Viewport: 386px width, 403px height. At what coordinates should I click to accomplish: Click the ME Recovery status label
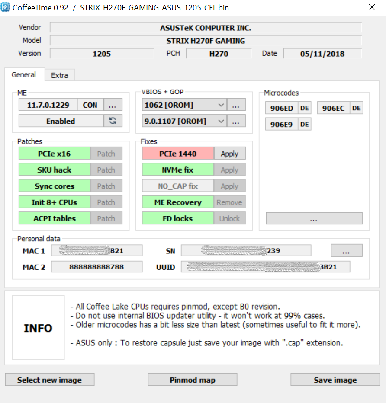click(x=178, y=202)
